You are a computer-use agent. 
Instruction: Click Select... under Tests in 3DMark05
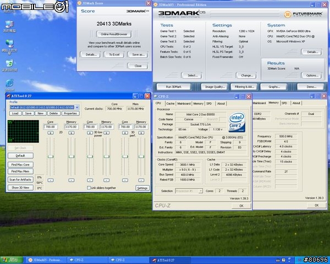point(192,75)
